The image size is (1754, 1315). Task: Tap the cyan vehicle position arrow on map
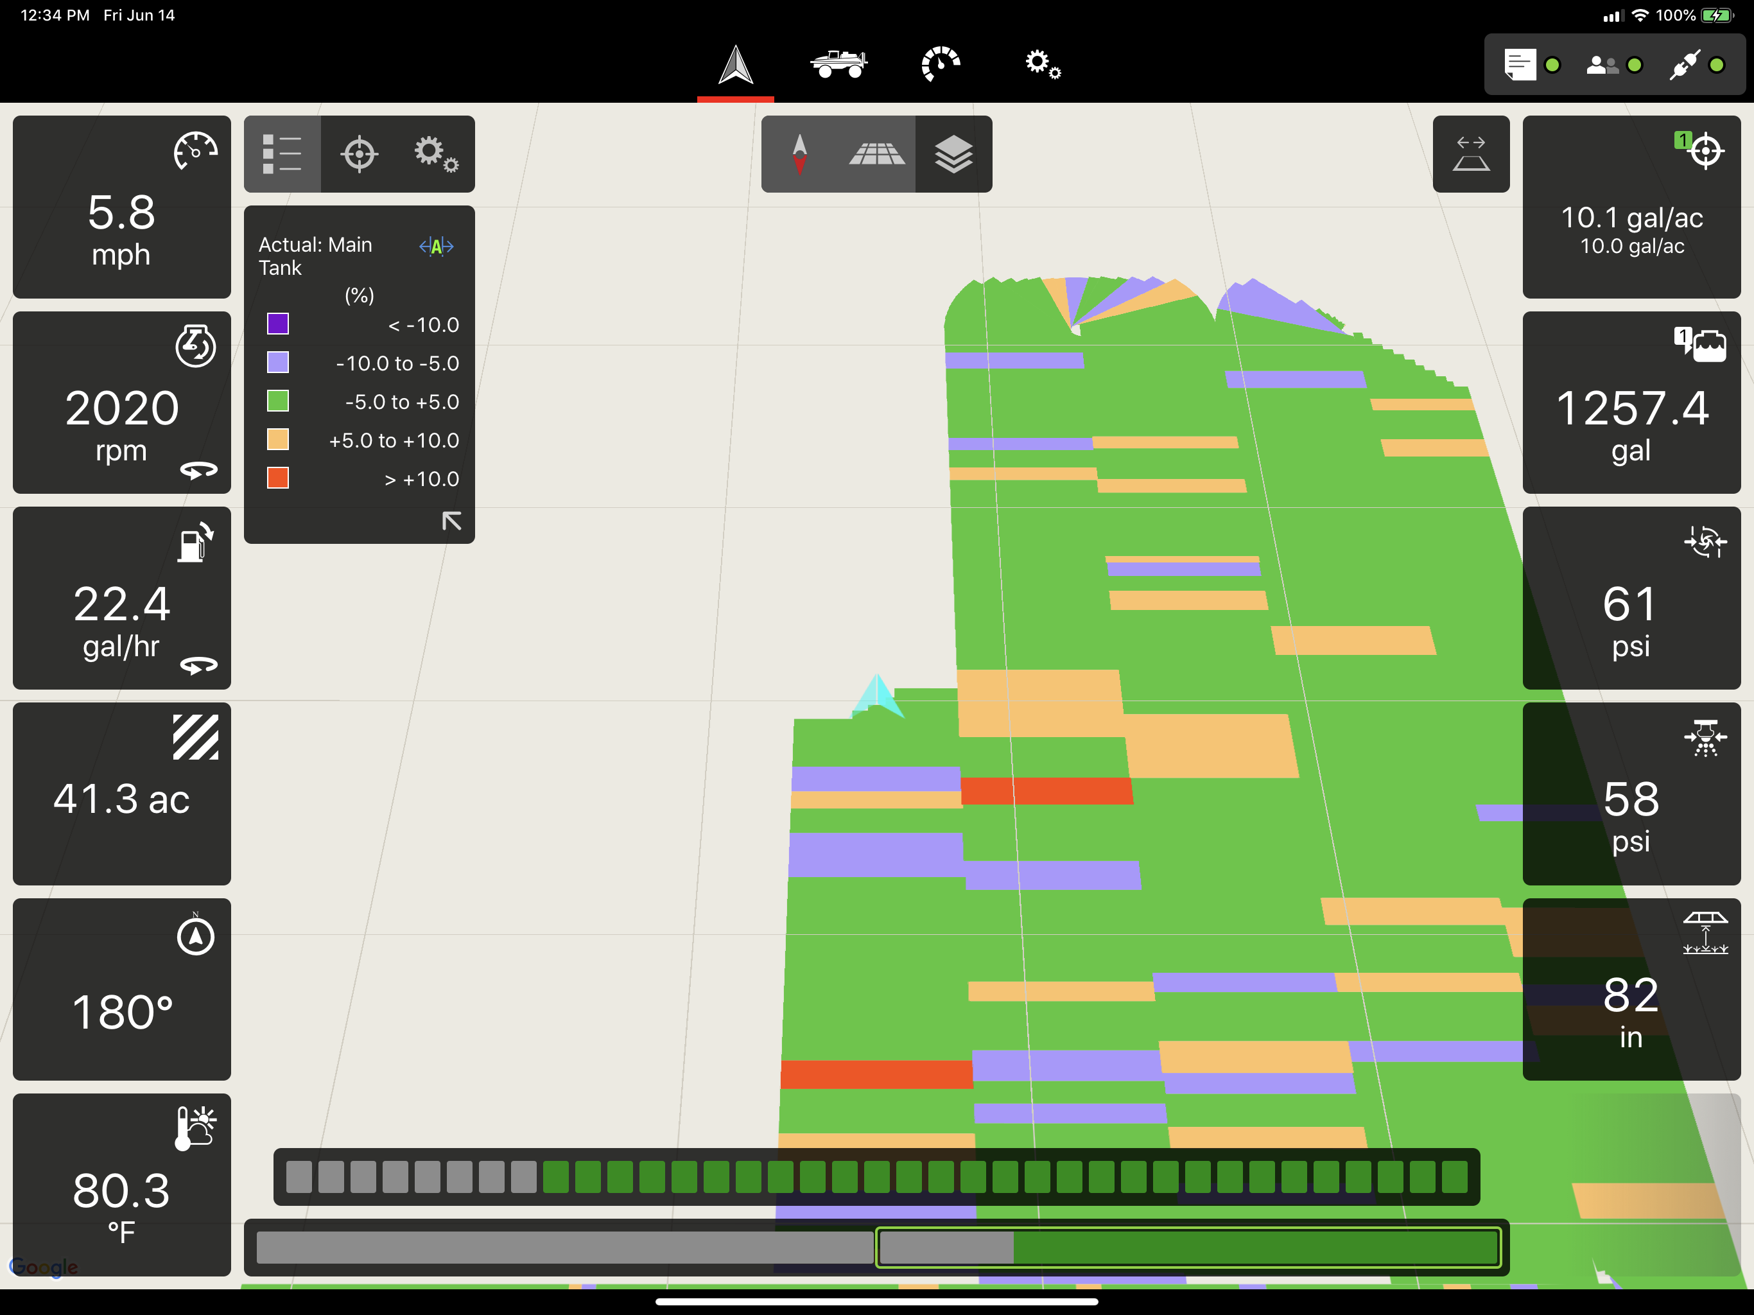click(x=878, y=695)
